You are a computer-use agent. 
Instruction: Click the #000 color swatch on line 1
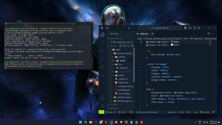172,42
